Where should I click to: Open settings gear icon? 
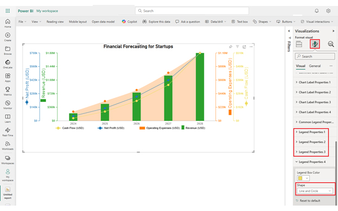tap(328, 11)
